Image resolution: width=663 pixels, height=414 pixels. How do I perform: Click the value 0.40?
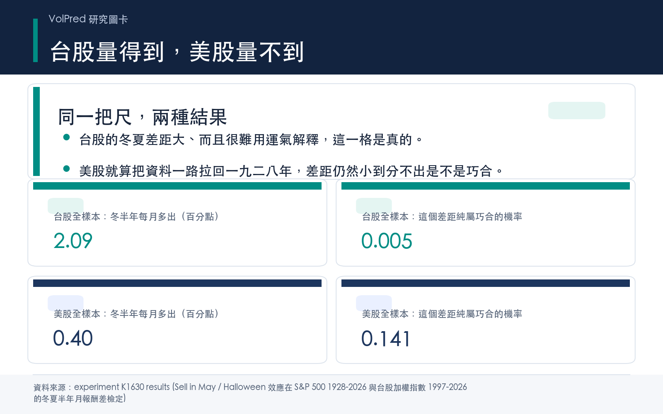coord(73,338)
